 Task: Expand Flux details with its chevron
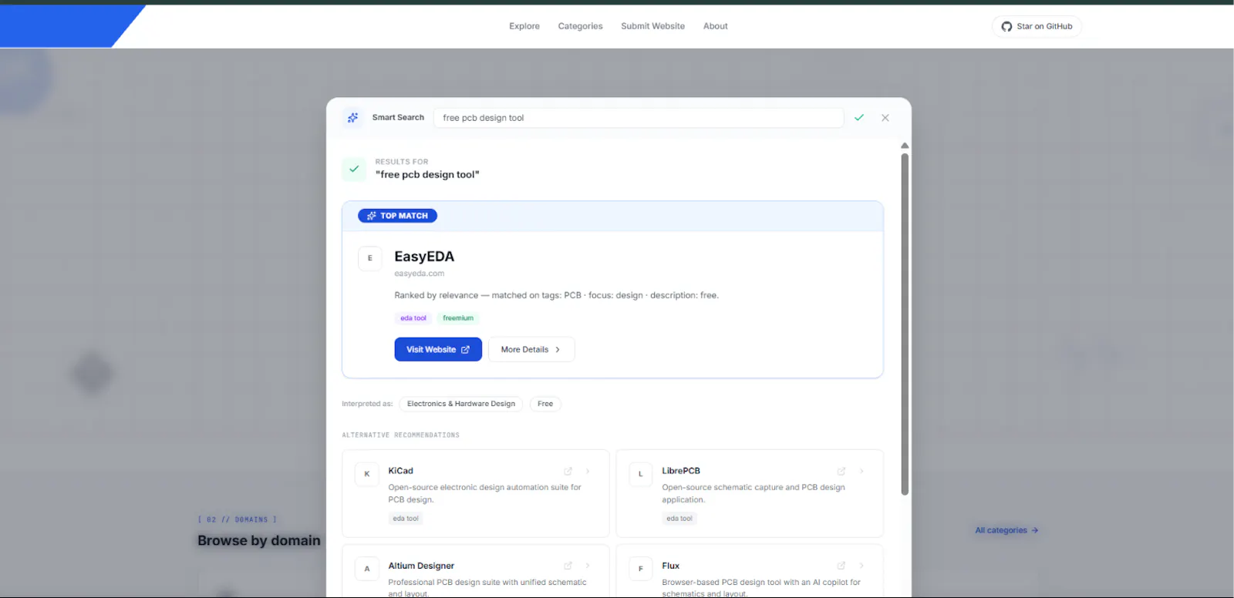[x=861, y=566]
